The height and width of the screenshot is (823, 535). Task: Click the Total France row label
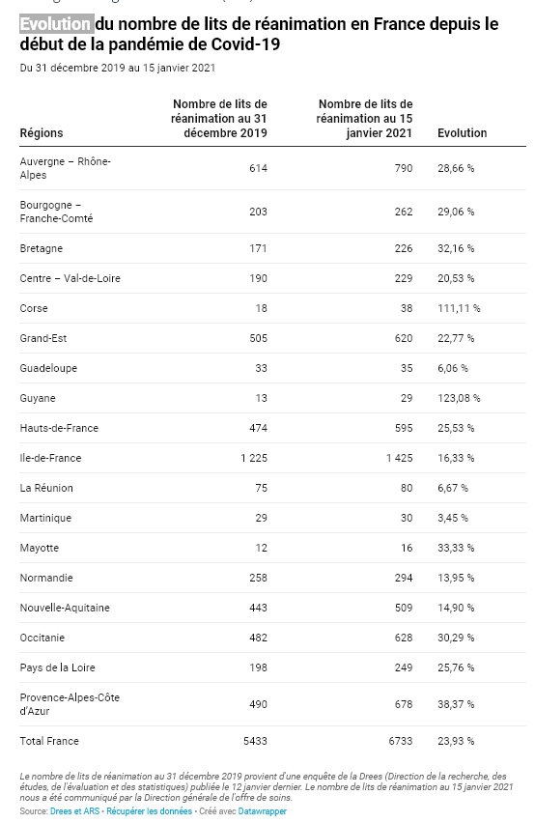click(49, 741)
